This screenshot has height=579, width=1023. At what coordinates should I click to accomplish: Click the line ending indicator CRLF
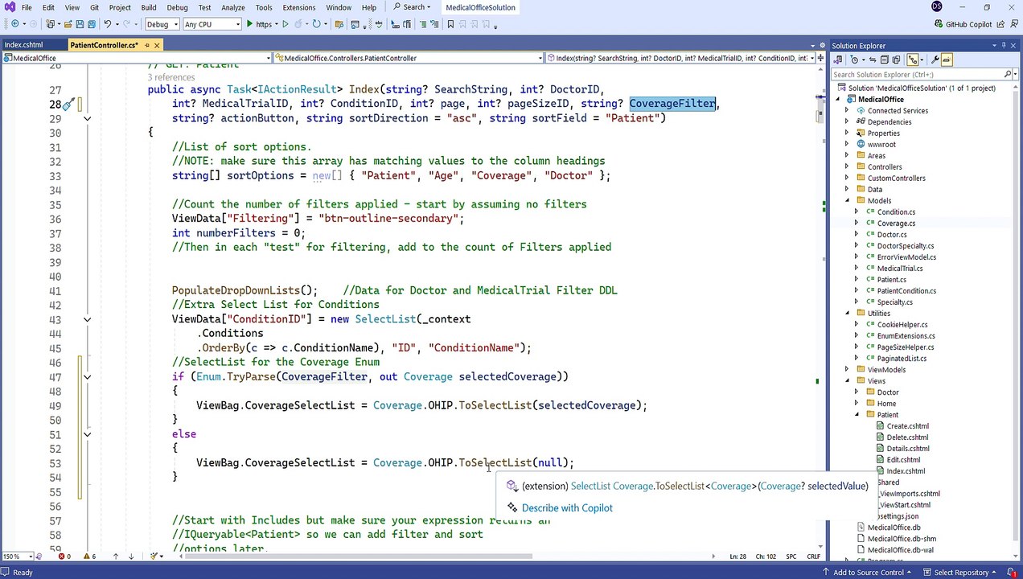[813, 556]
